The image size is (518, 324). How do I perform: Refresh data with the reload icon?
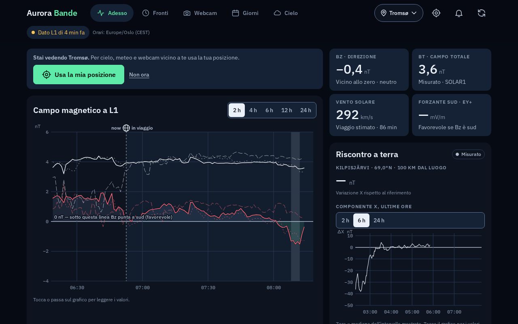[482, 13]
